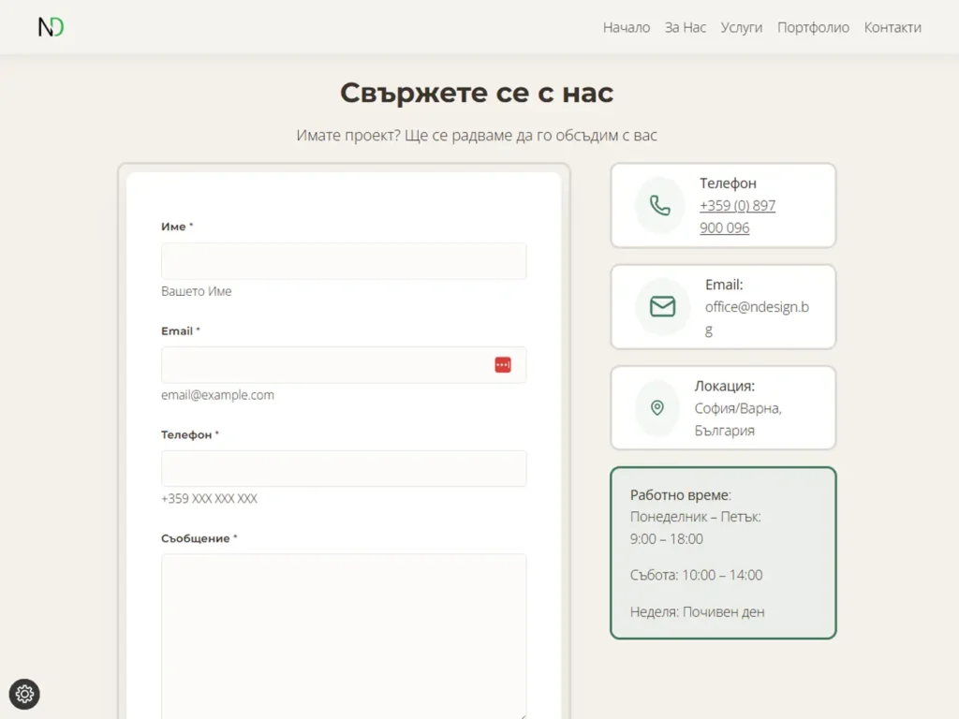The height and width of the screenshot is (719, 959).
Task: Click the Работно време hours card
Action: [722, 552]
